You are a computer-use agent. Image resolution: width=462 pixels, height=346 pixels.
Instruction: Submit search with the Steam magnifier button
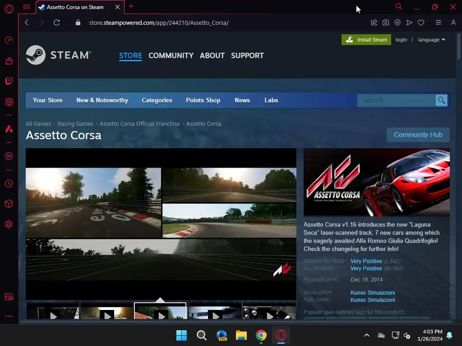[x=441, y=100]
